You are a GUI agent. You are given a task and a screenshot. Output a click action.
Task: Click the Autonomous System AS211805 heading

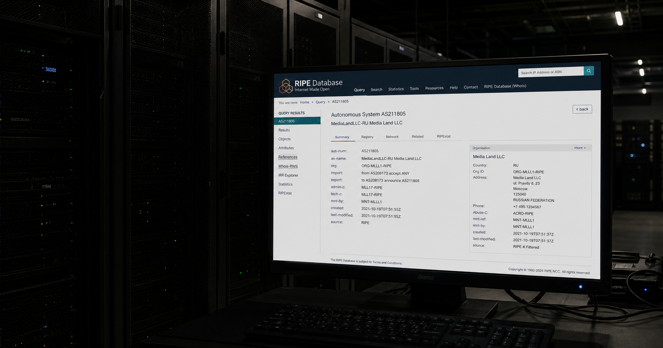pos(368,114)
